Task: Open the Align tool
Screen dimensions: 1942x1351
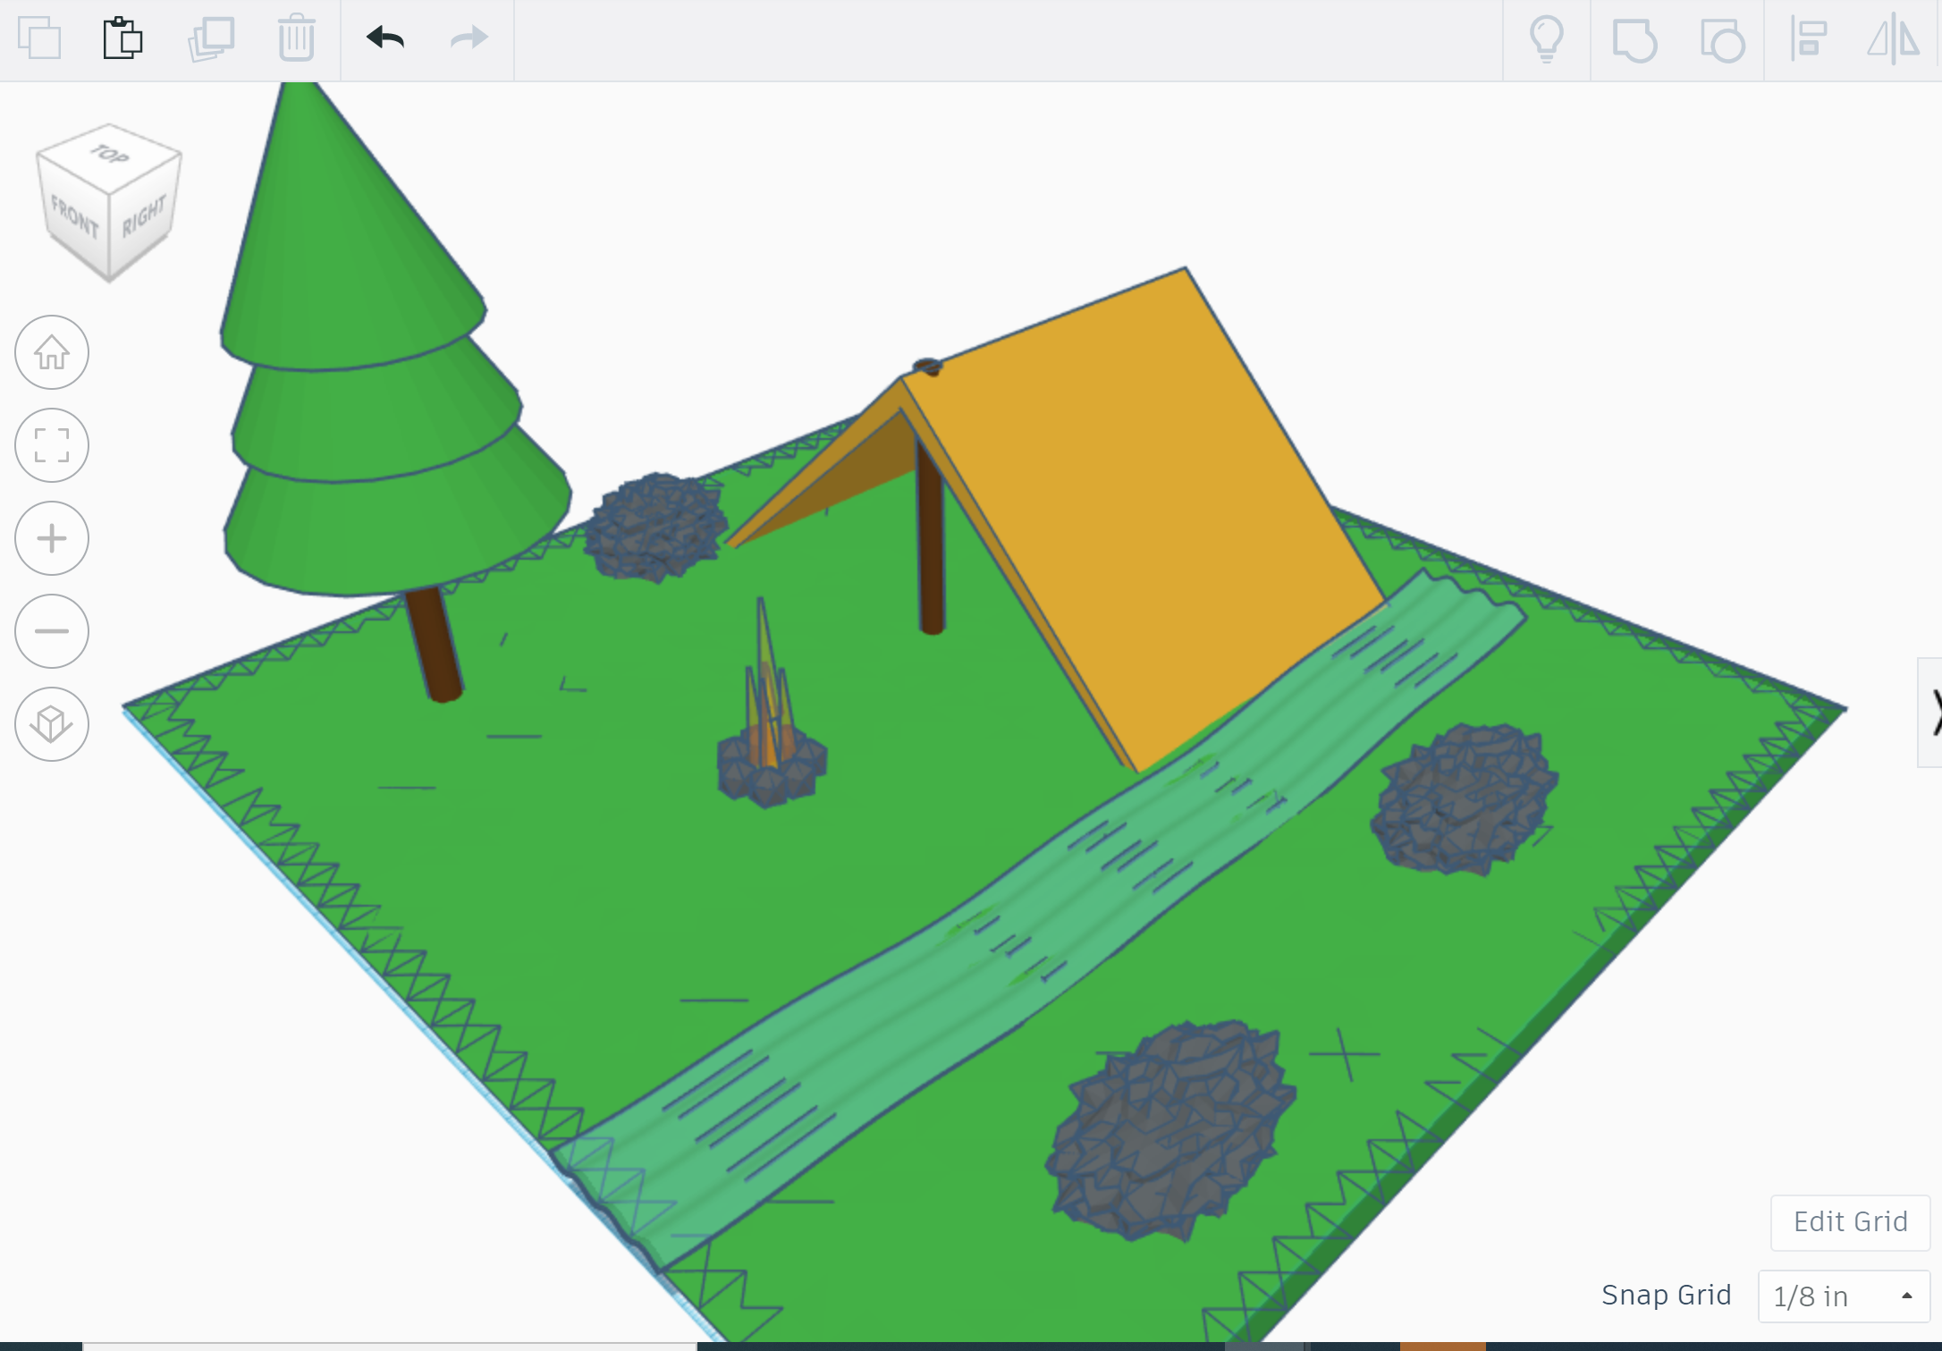Action: pyautogui.click(x=1808, y=40)
